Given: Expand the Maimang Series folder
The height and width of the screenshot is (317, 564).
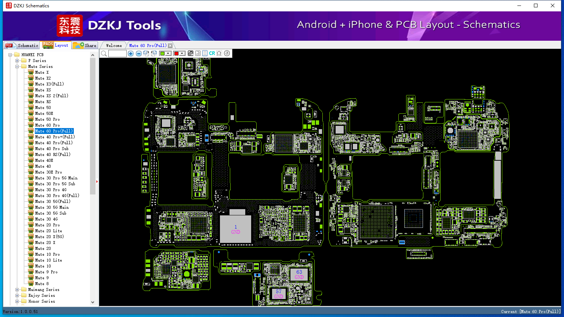Looking at the screenshot, I should pos(17,289).
